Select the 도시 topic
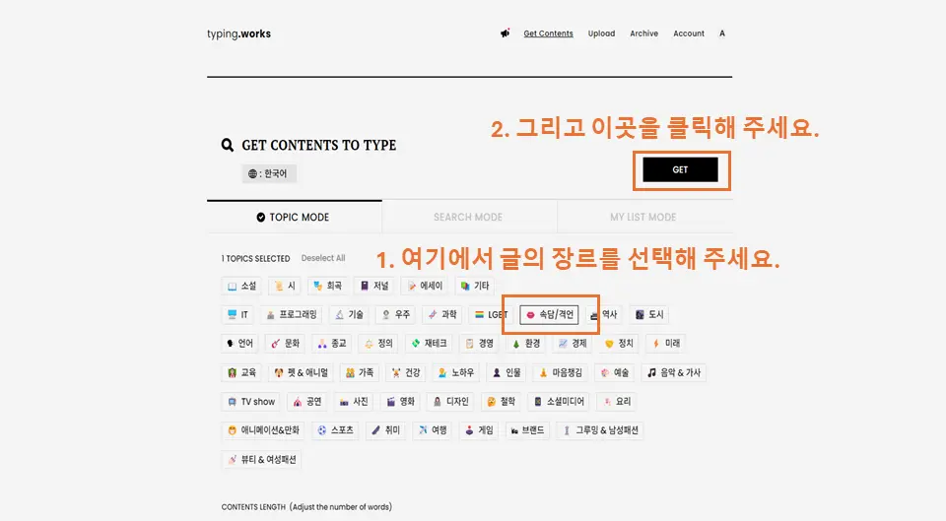 [x=649, y=315]
